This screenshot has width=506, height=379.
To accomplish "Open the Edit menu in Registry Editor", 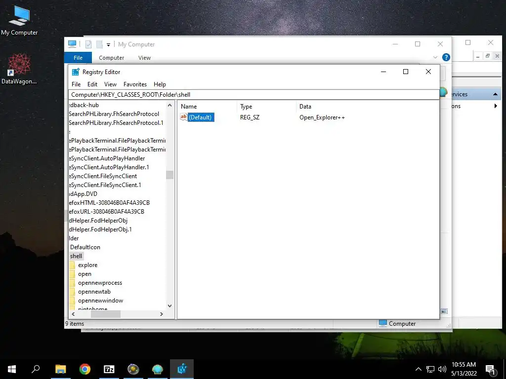I will (x=92, y=84).
